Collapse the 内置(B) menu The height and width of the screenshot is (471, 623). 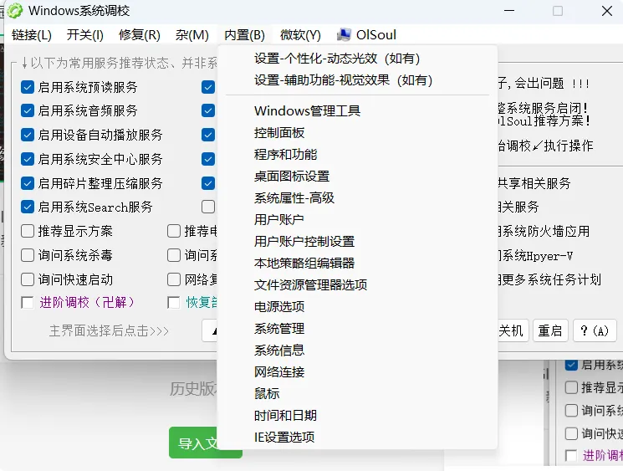click(x=244, y=35)
